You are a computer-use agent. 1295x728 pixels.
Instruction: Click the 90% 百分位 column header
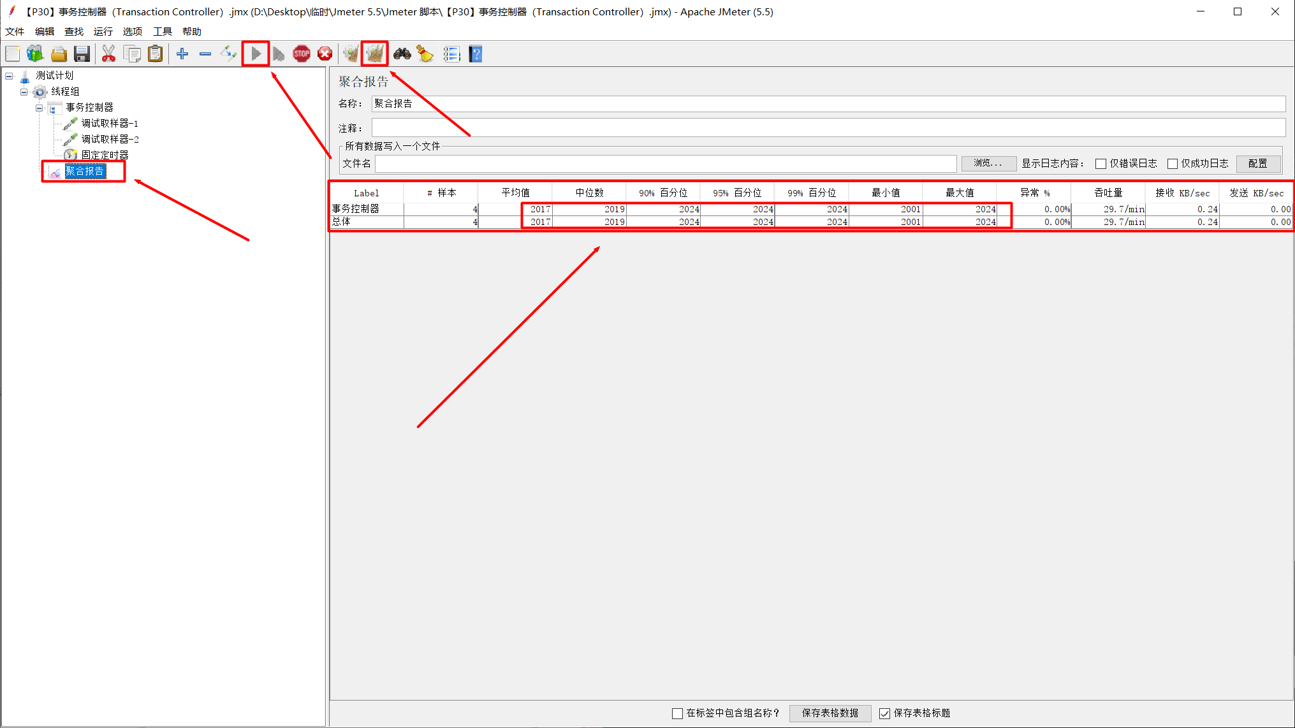click(663, 193)
